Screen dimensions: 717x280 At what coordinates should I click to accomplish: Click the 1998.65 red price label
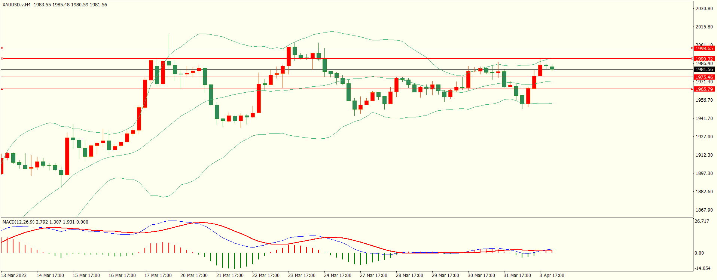(x=704, y=48)
